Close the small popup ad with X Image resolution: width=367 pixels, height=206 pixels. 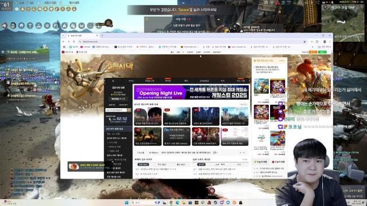tap(112, 161)
